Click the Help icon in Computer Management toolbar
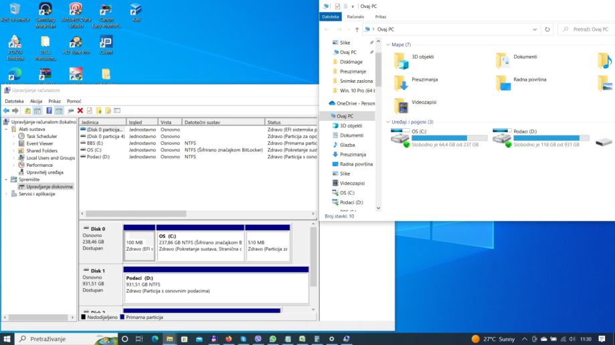This screenshot has height=345, width=615. click(x=49, y=111)
